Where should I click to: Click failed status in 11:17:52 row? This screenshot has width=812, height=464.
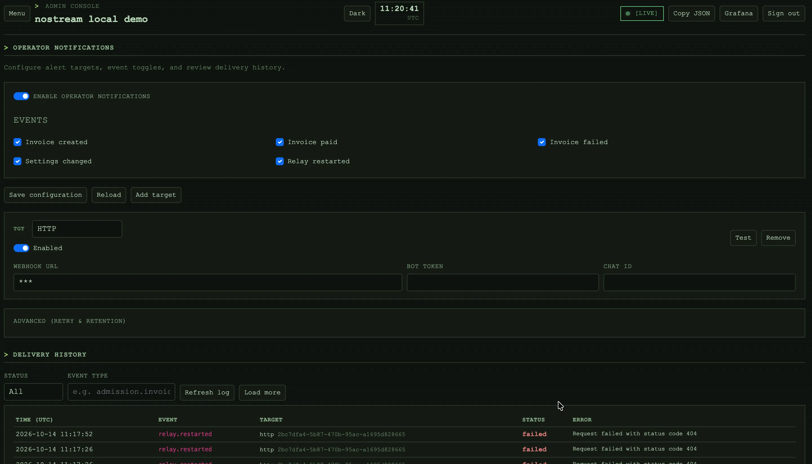534,434
